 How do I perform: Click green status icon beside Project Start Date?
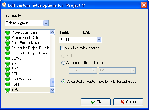click(x=8, y=32)
